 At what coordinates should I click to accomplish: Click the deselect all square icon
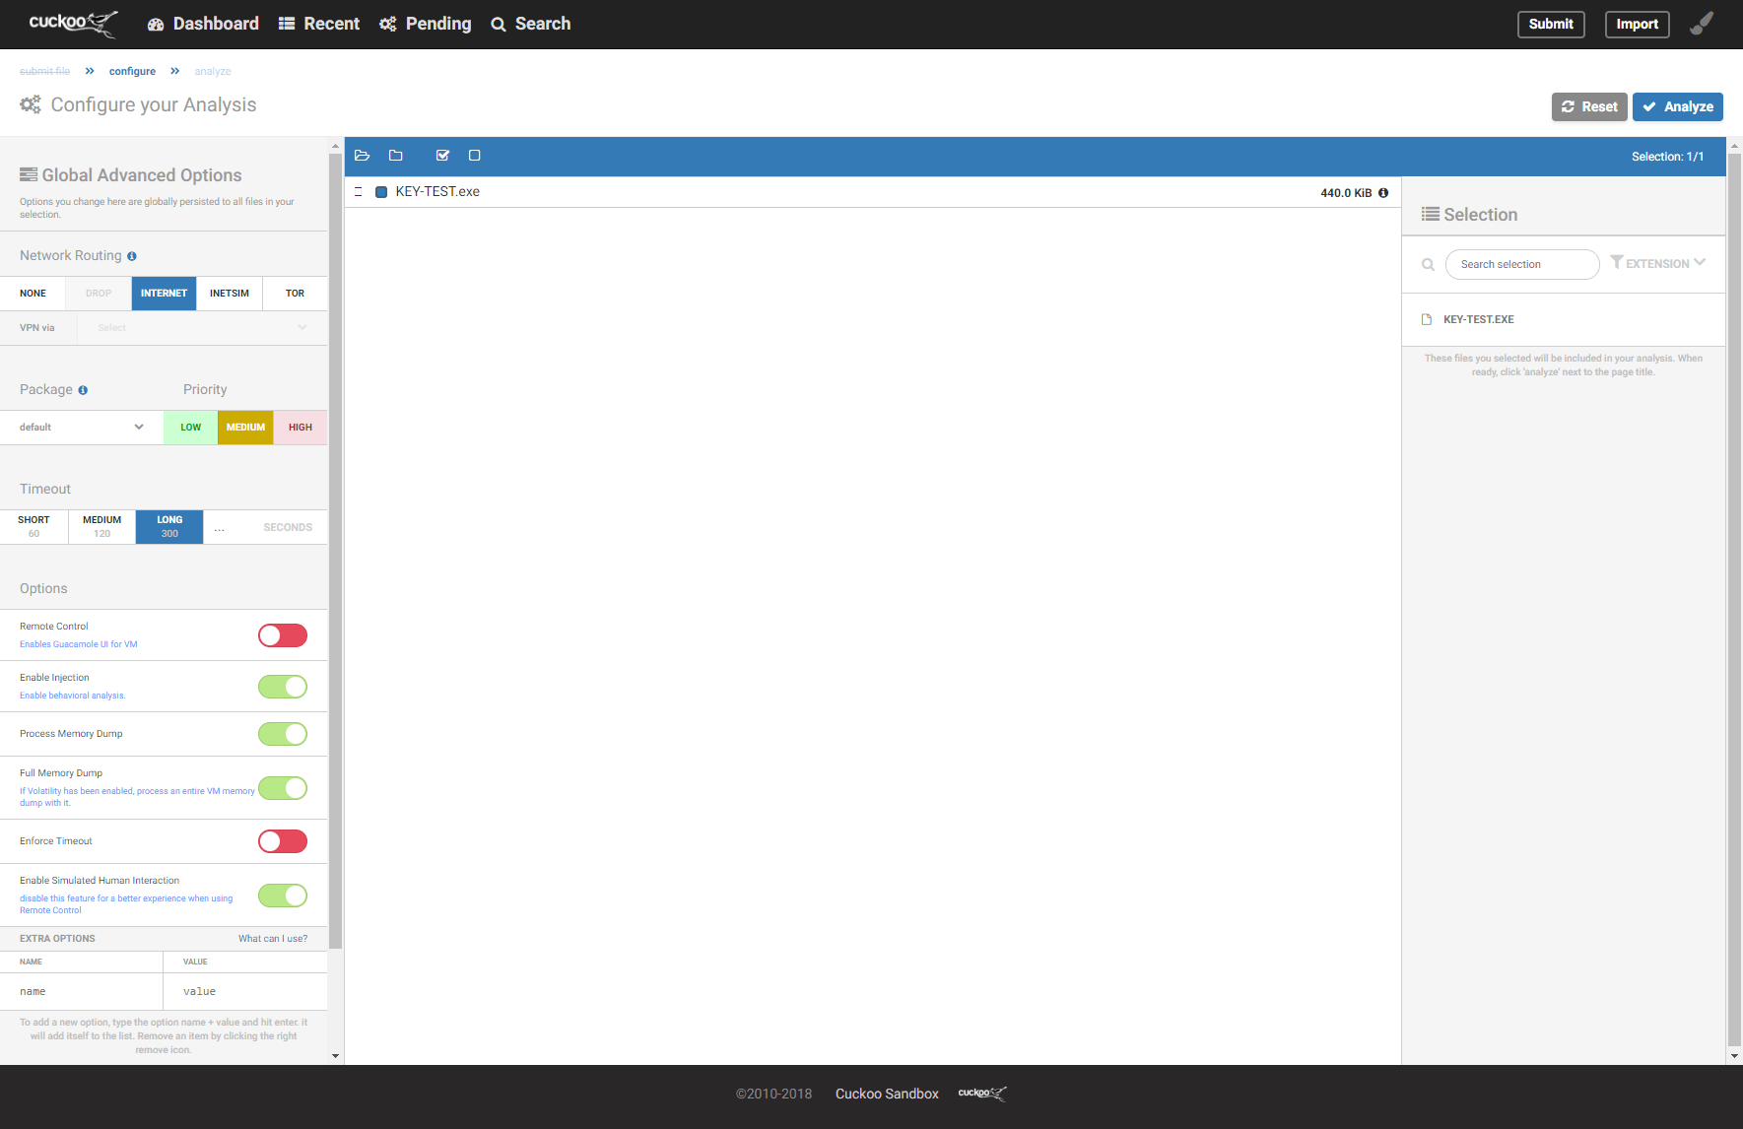pos(475,156)
